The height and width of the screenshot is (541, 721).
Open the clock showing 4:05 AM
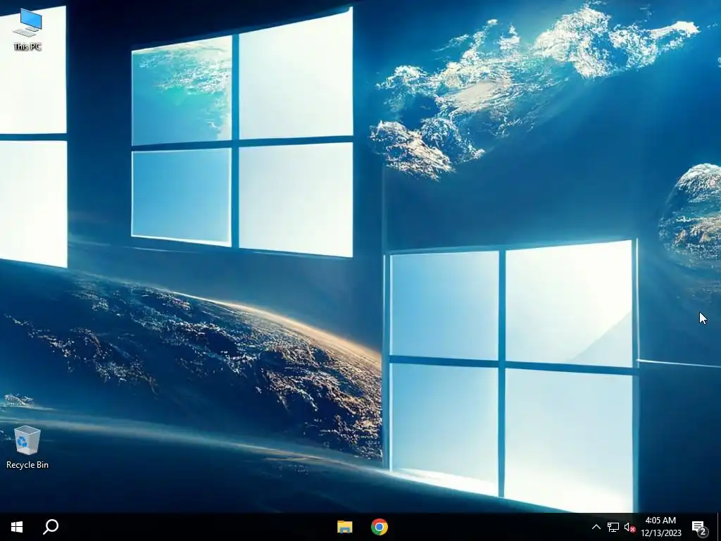[660, 527]
